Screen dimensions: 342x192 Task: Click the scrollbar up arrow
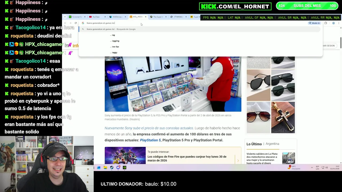click(341, 28)
